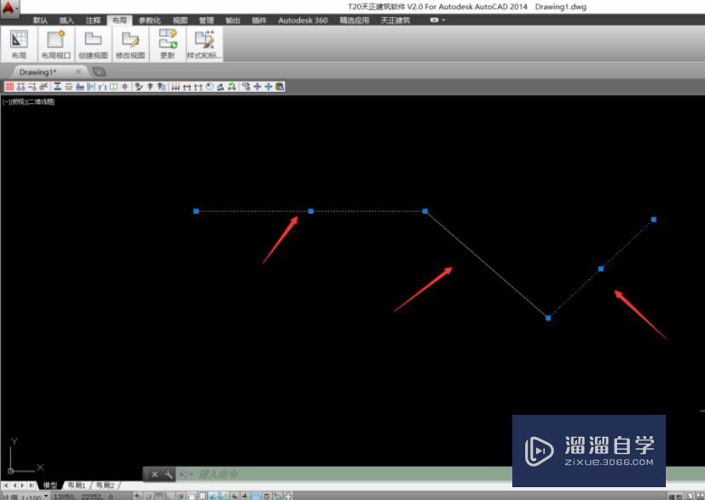Select the active 布局 ribbon tab
705x500 pixels.
pyautogui.click(x=119, y=20)
